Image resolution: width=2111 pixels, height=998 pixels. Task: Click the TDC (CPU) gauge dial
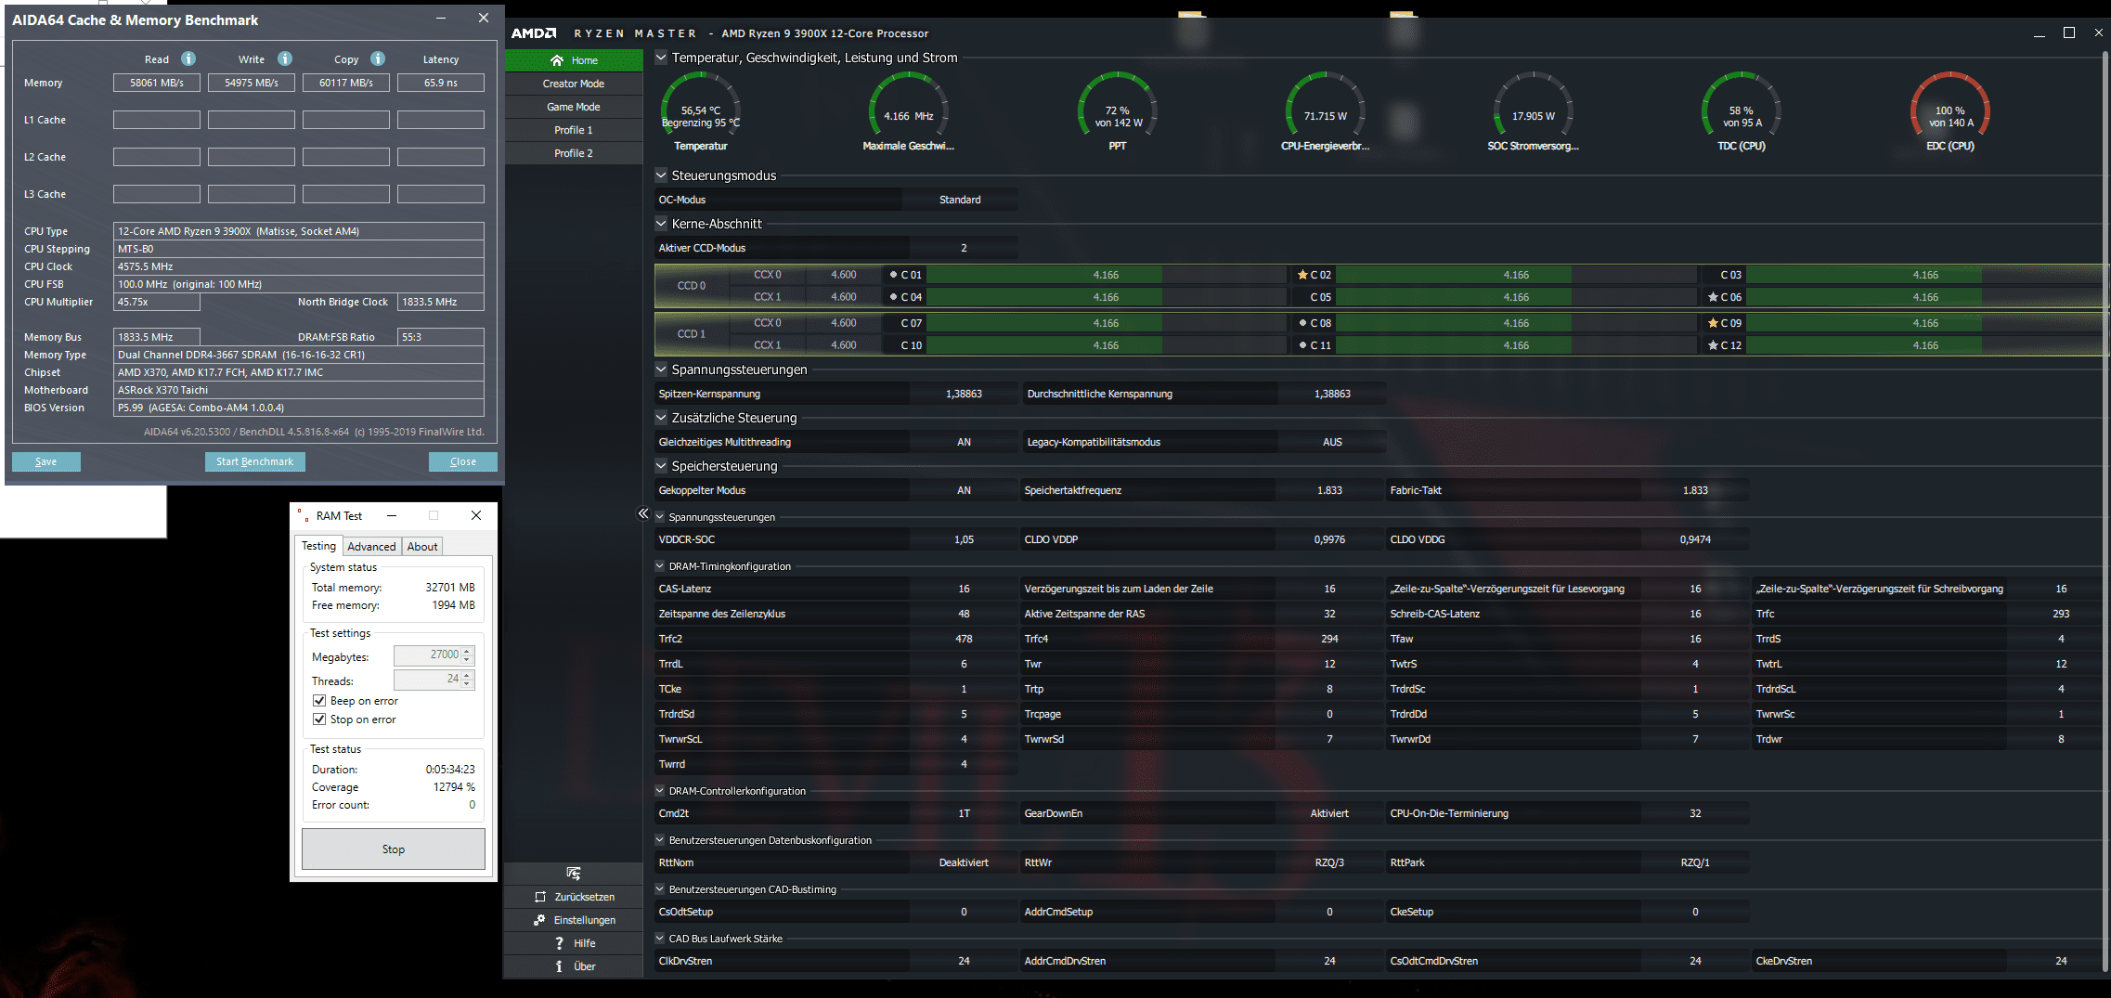[x=1742, y=107]
